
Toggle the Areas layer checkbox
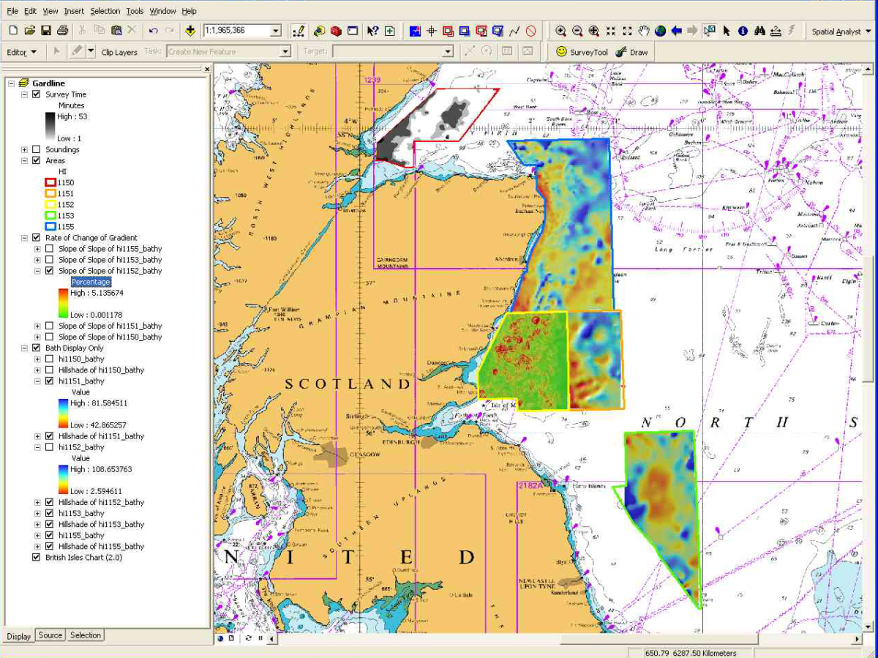tap(37, 160)
